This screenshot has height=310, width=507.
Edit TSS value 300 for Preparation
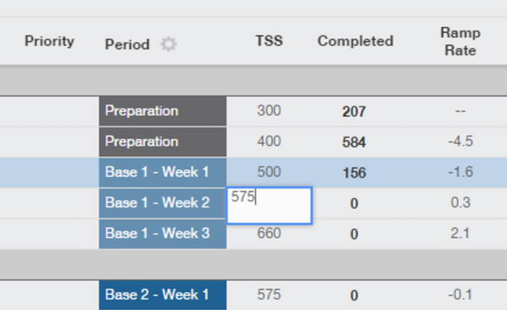point(269,111)
